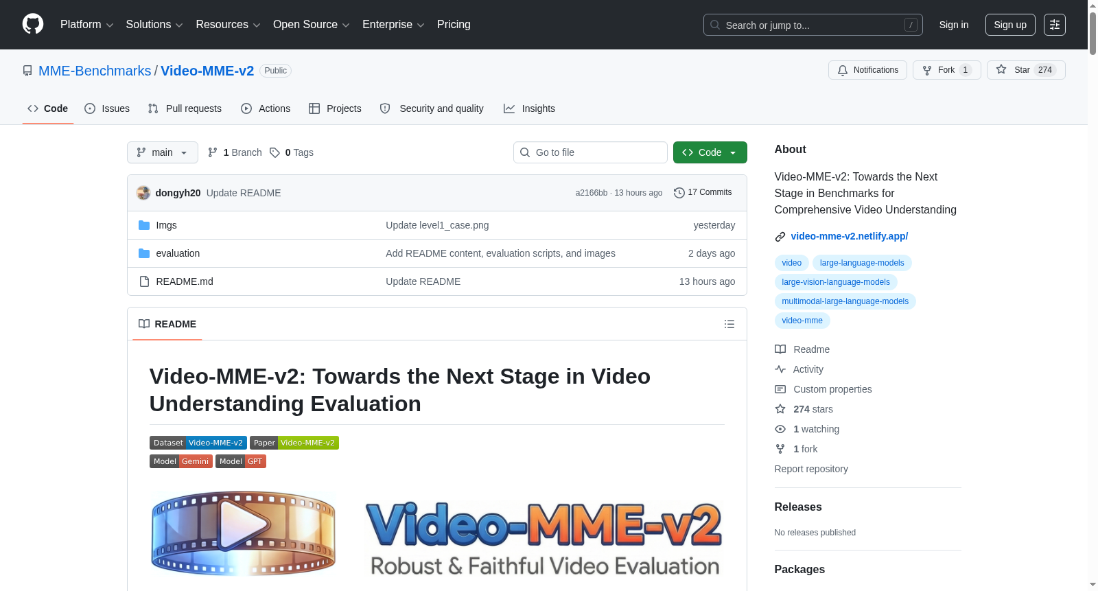1098x591 pixels.
Task: Switch to the Actions tab
Action: click(266, 108)
